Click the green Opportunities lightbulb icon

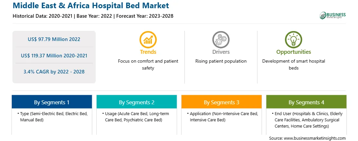tap(293, 40)
